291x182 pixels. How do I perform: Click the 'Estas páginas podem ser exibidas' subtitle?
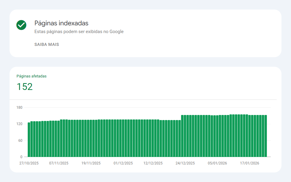(79, 32)
